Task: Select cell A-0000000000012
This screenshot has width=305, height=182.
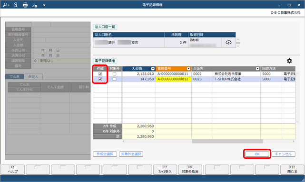Action: pos(174,79)
